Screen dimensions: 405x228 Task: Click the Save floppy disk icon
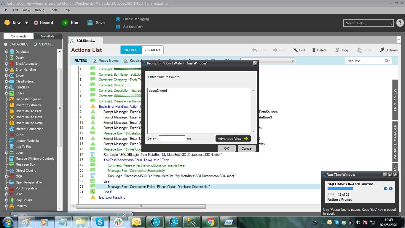pyautogui.click(x=90, y=23)
